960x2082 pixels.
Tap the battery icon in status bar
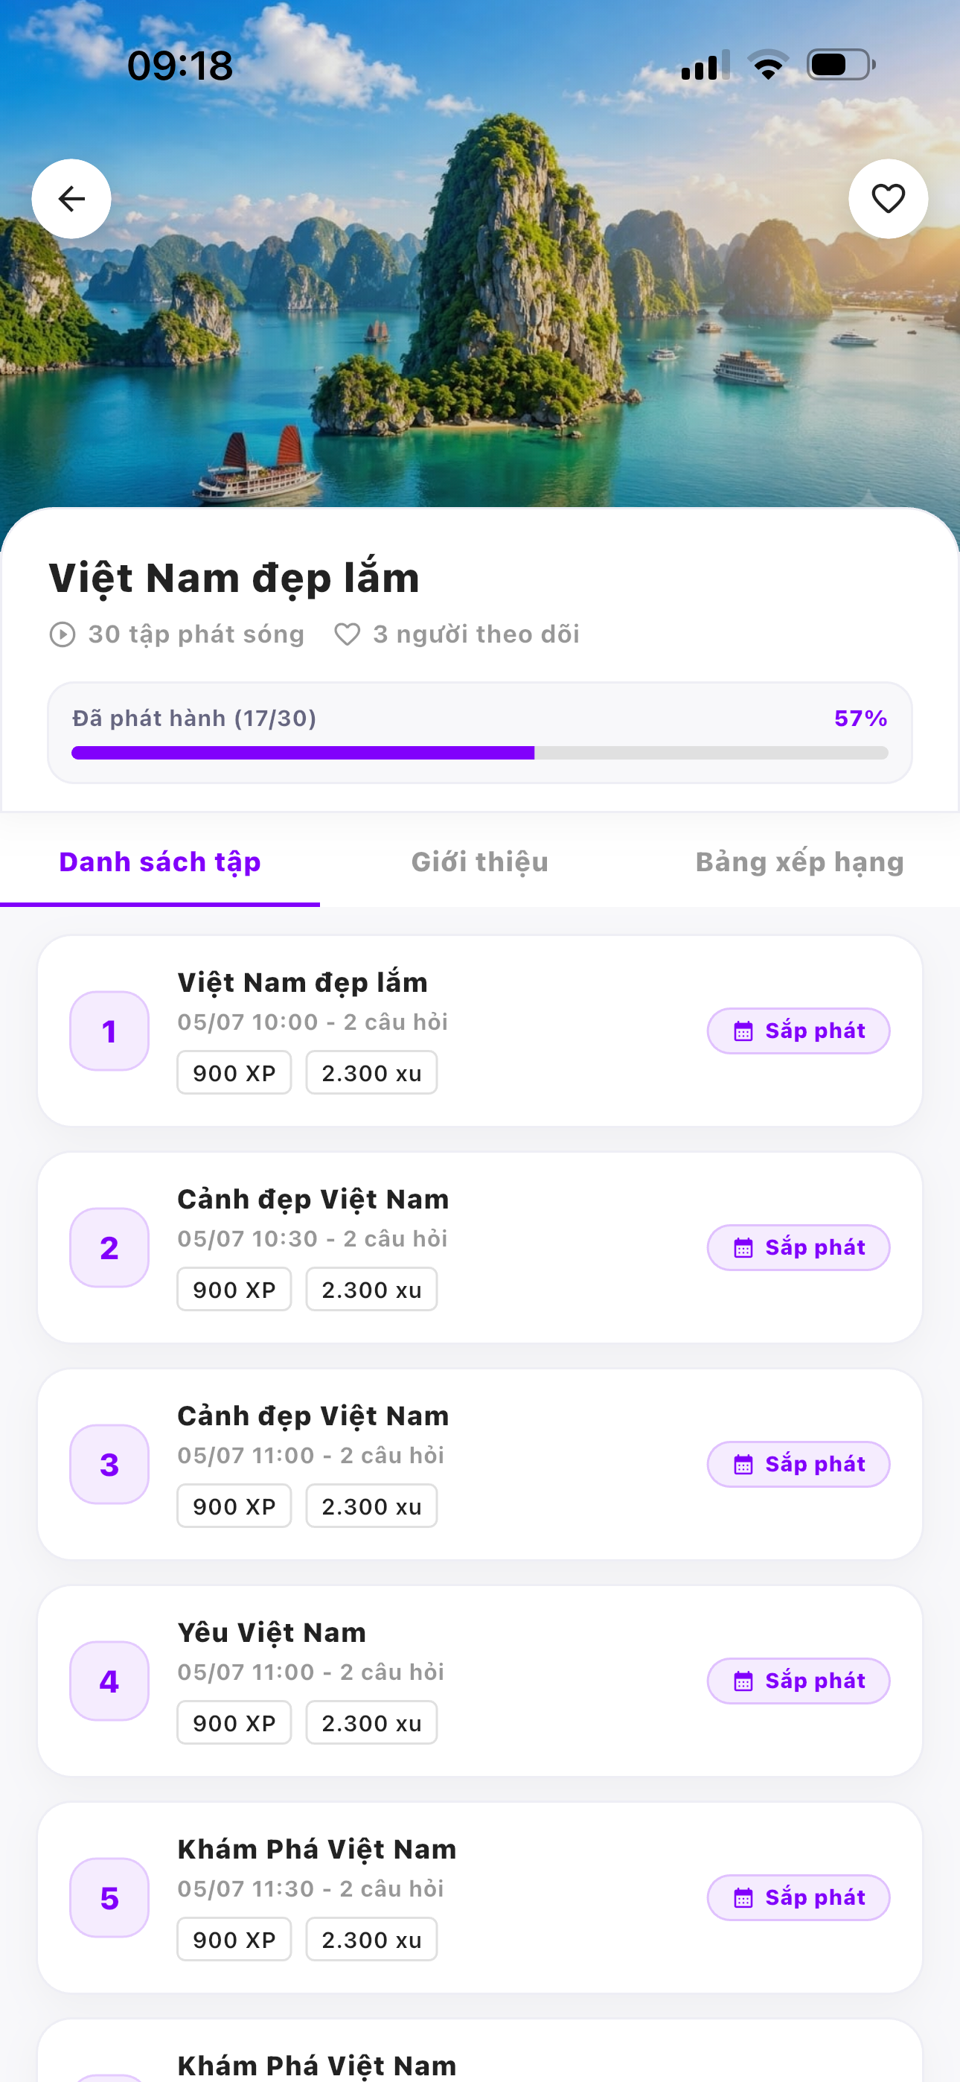tap(841, 65)
